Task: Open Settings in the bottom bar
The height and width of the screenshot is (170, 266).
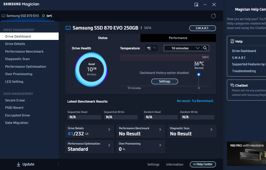Action: [x=153, y=164]
